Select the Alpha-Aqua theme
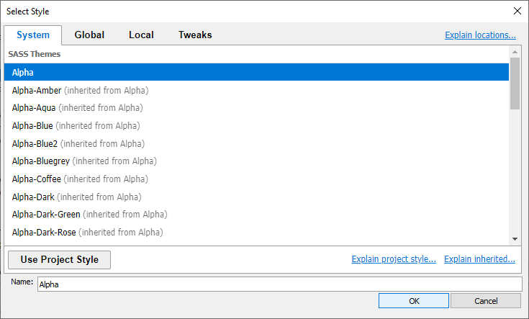 coord(256,108)
